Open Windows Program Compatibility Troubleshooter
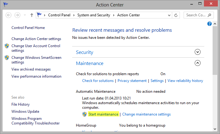 click(35, 121)
